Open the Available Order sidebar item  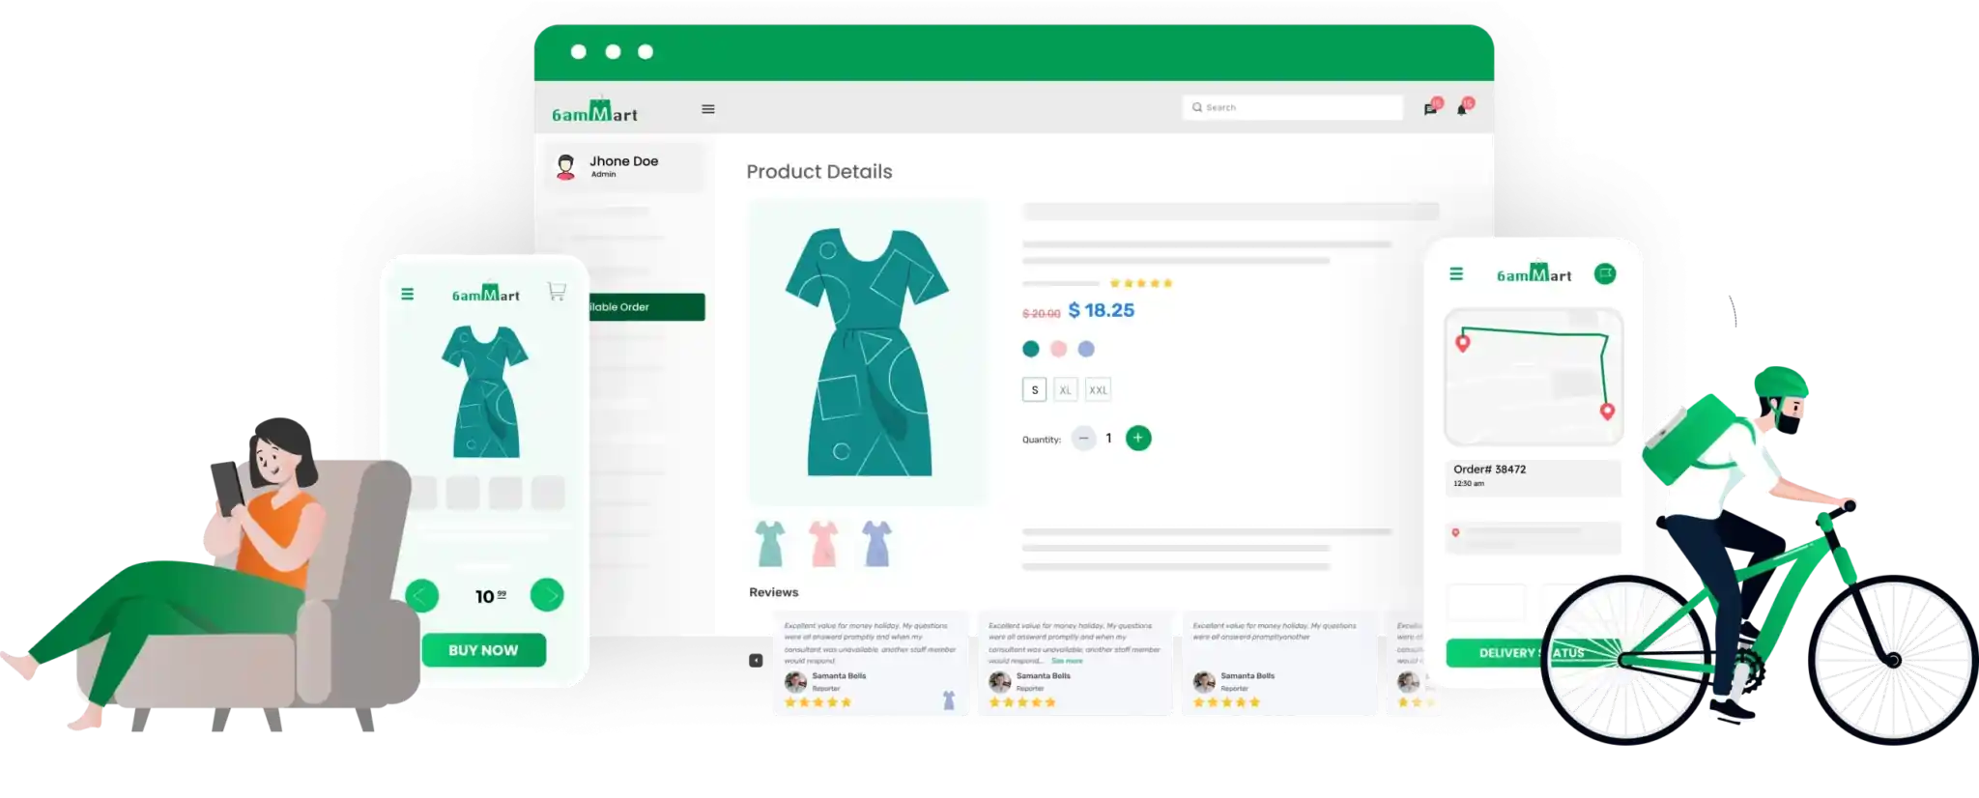(645, 307)
